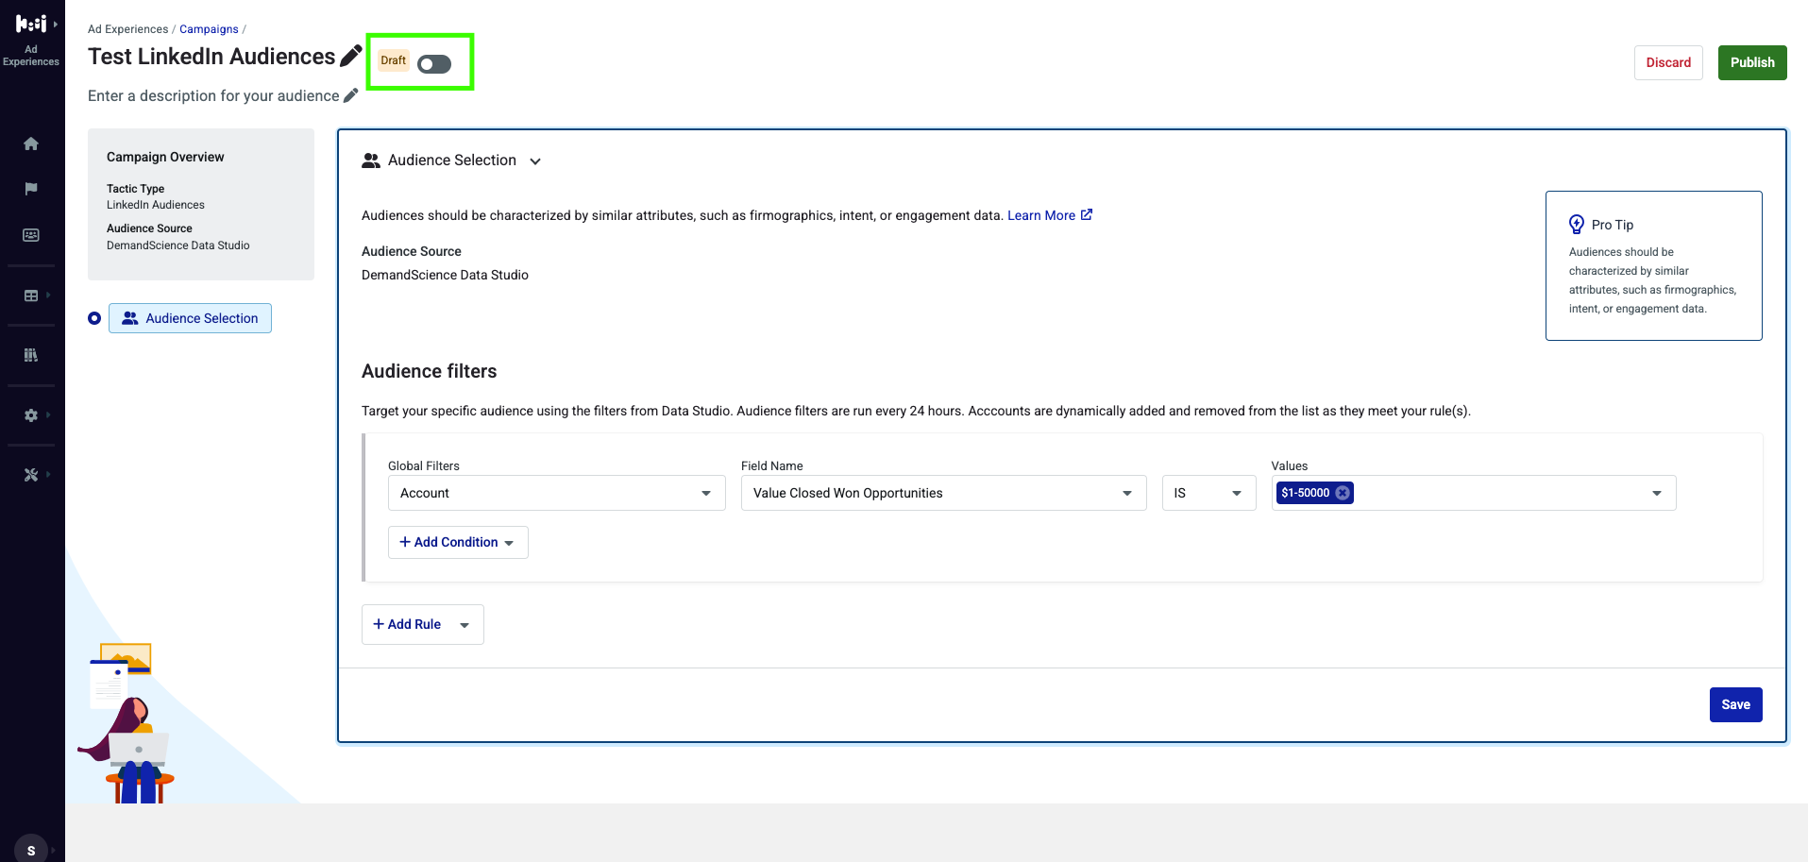Open the ad display sidebar icon
This screenshot has height=862, width=1808.
click(x=31, y=235)
